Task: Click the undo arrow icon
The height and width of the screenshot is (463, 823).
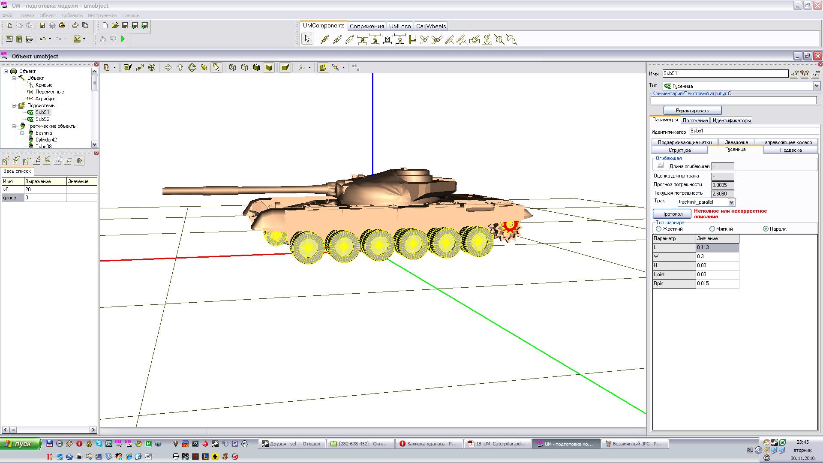Action: (43, 39)
